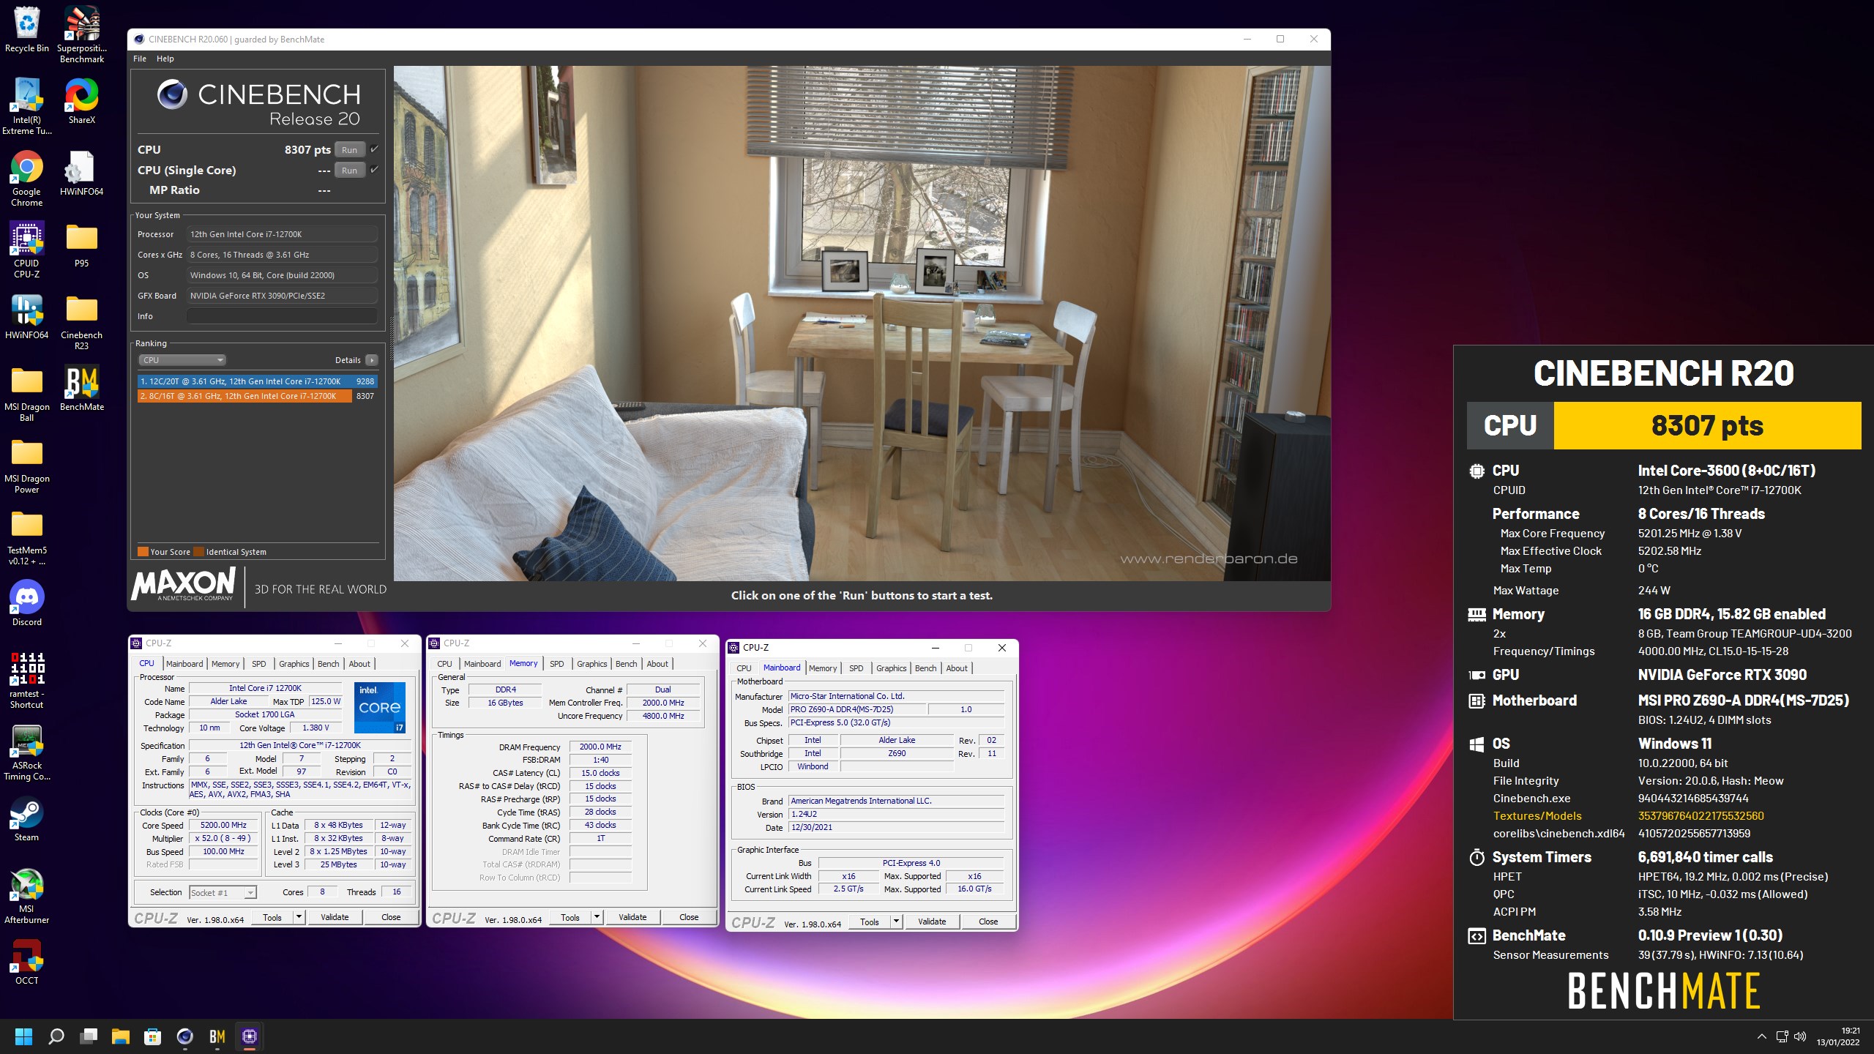Launch CPUID CPU-Z desktop icon
The height and width of the screenshot is (1054, 1874).
click(x=27, y=250)
